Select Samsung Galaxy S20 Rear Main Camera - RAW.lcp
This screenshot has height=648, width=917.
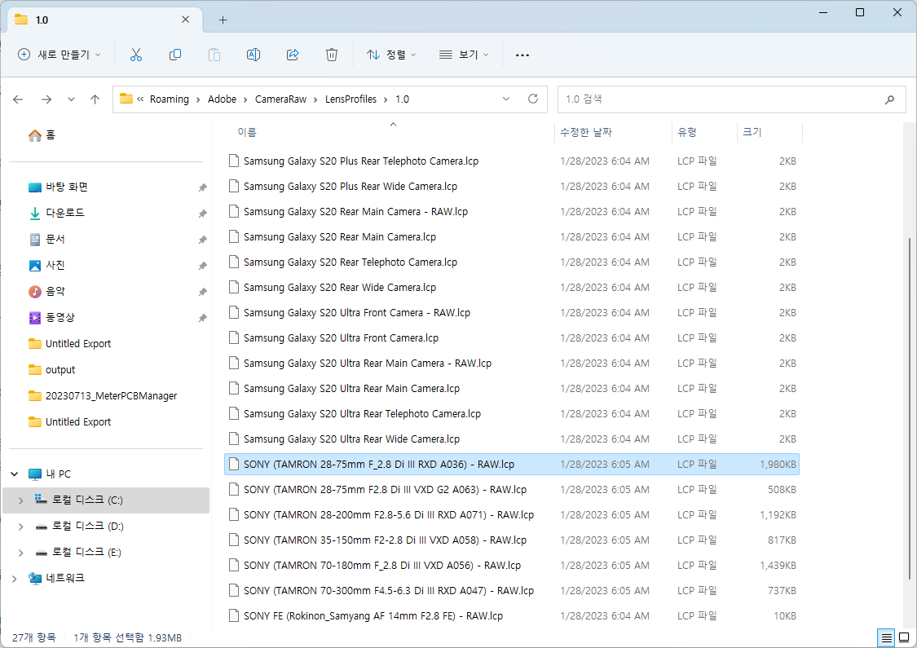coord(512,212)
